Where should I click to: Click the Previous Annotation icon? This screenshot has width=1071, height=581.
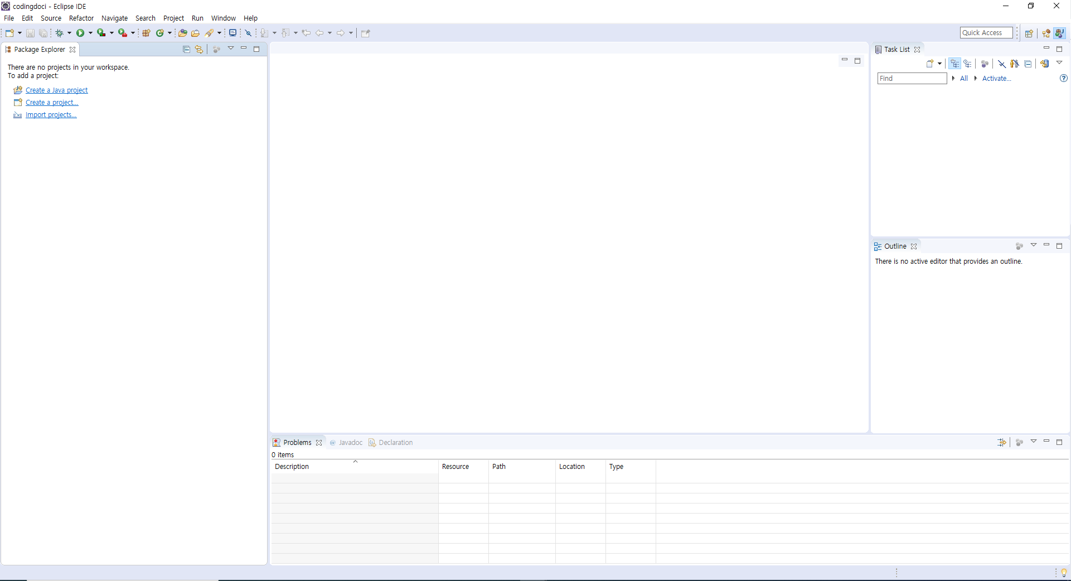click(x=285, y=33)
